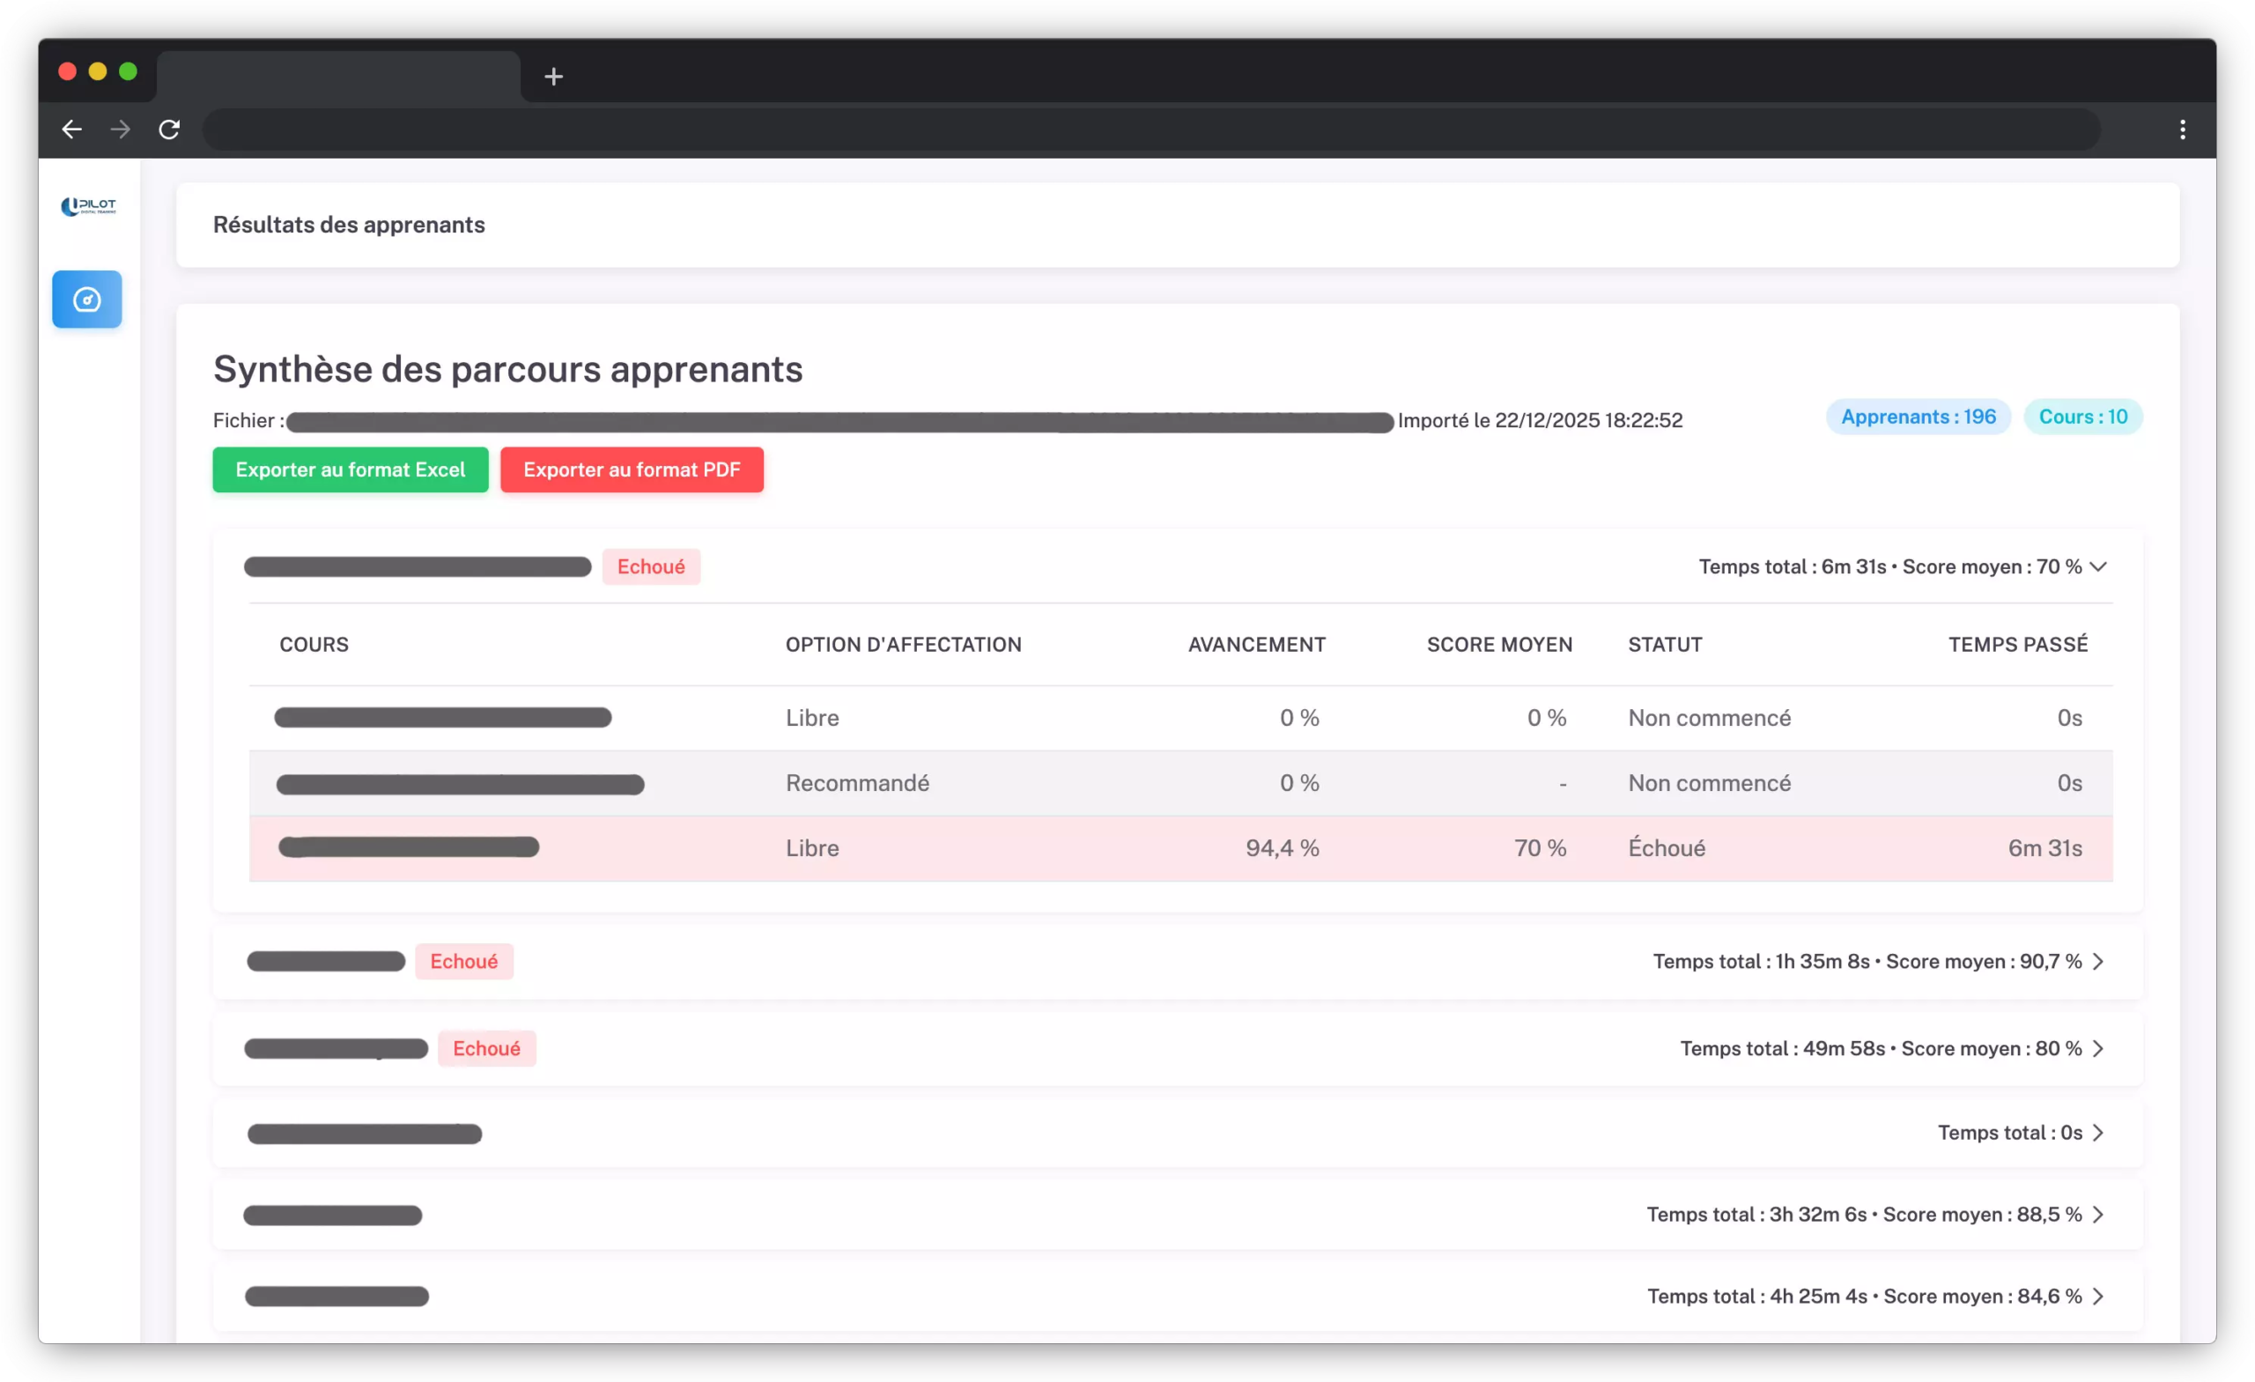Click the Pilot logo in the sidebar
The image size is (2255, 1382).
89,206
